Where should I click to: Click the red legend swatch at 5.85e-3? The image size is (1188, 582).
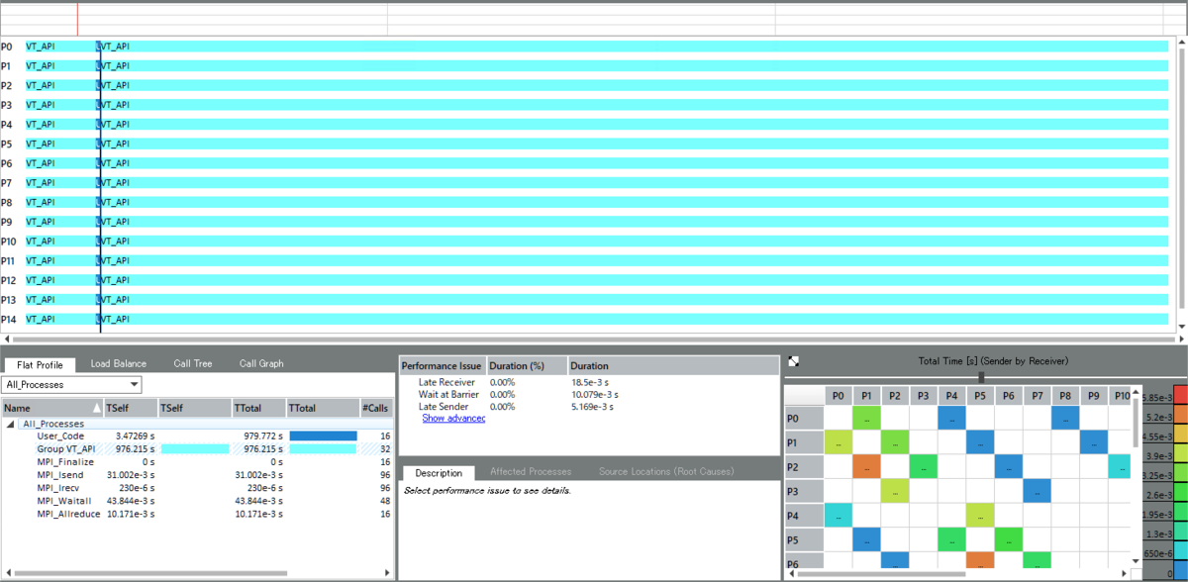click(x=1180, y=396)
